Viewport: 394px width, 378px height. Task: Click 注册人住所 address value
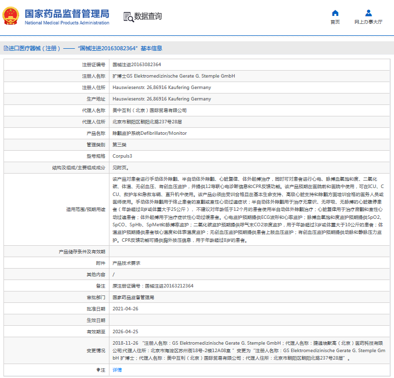162,88
